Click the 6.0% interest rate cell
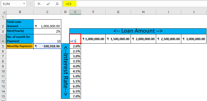The height and width of the screenshot is (101, 207). 75,86
